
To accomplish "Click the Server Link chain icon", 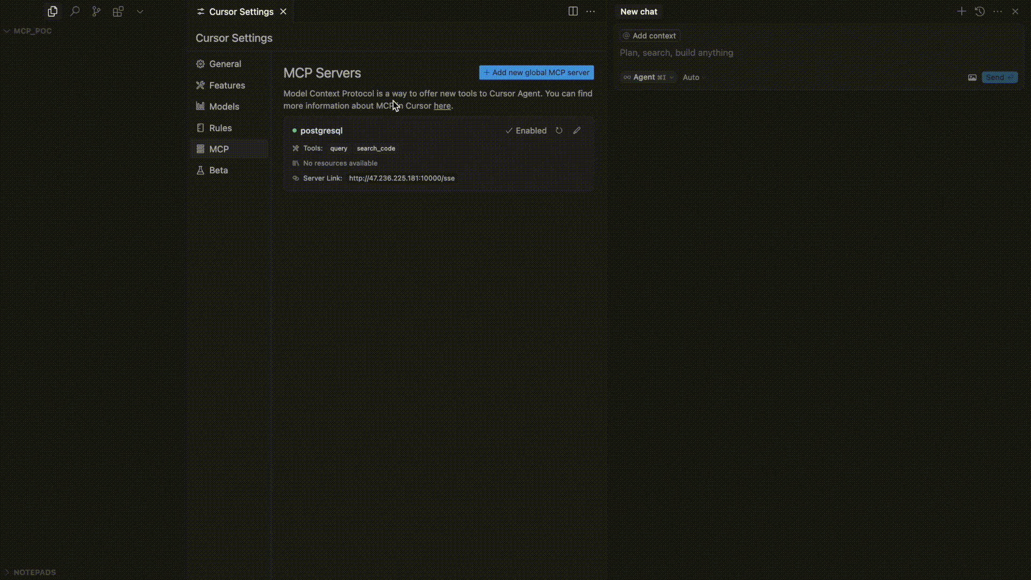I will [295, 178].
